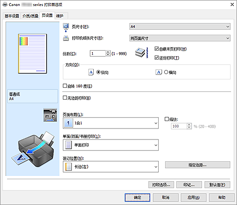Click the document page preview thumbnail
Viewport: 237px width, 205px height.
click(33, 54)
